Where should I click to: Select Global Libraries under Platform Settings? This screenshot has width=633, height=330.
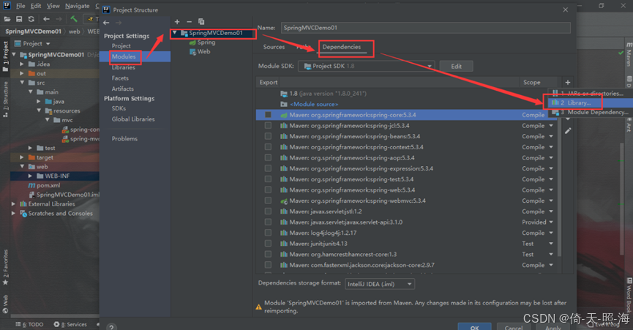point(133,119)
